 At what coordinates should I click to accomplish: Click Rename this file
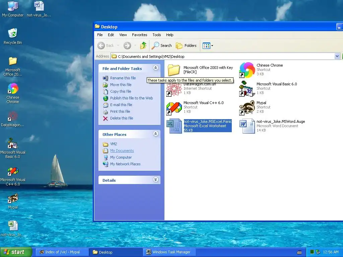(120, 78)
